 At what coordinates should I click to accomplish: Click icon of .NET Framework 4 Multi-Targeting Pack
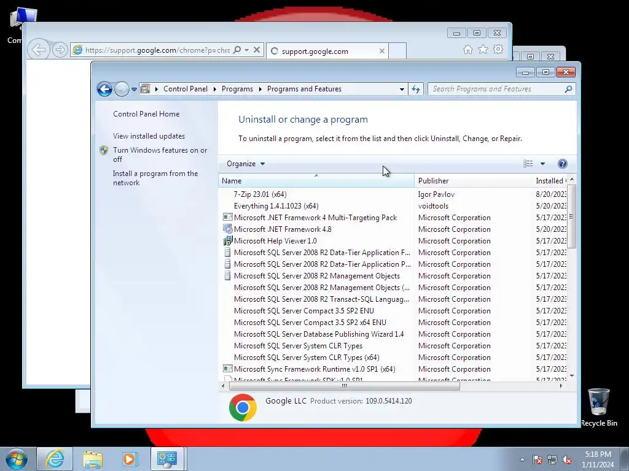point(227,217)
